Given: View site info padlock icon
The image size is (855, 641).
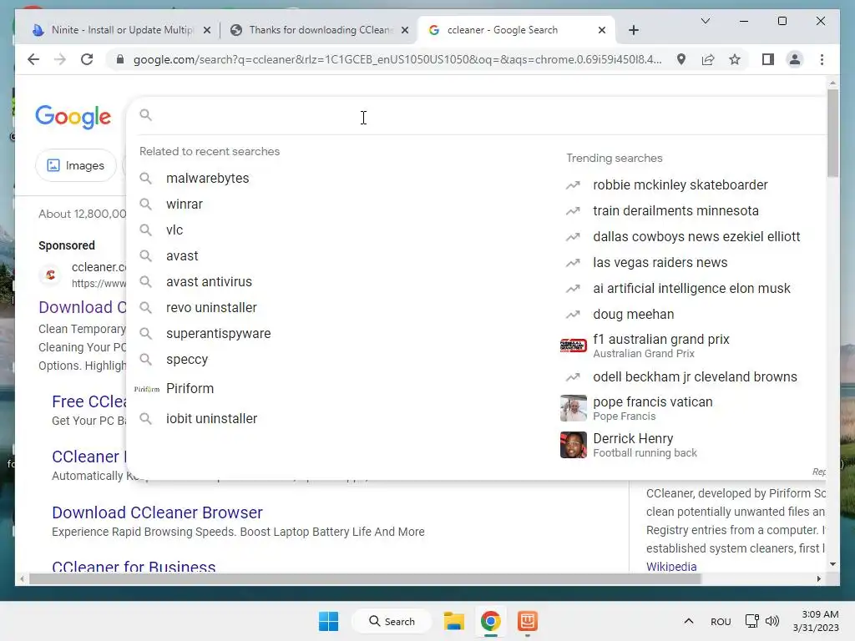Looking at the screenshot, I should coord(120,59).
